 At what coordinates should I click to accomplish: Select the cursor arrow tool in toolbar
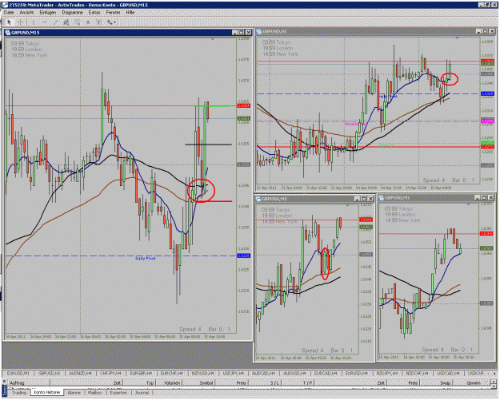9,22
